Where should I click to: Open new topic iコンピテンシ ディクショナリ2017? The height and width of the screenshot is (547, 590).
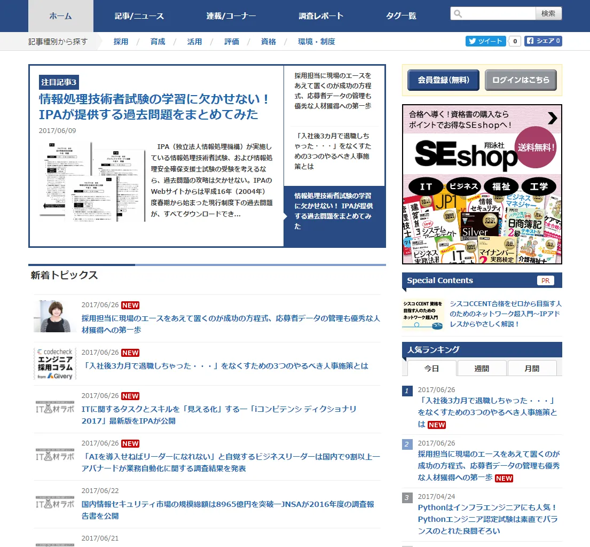click(218, 415)
